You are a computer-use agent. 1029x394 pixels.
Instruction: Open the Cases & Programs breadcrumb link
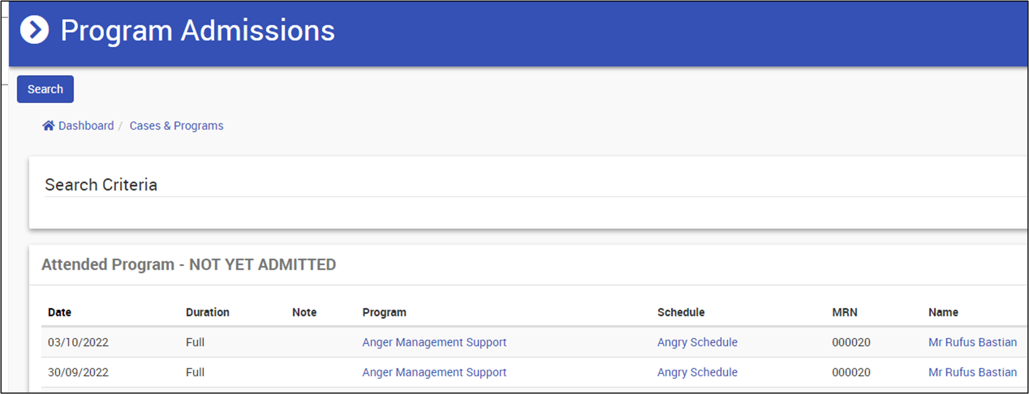pos(177,126)
